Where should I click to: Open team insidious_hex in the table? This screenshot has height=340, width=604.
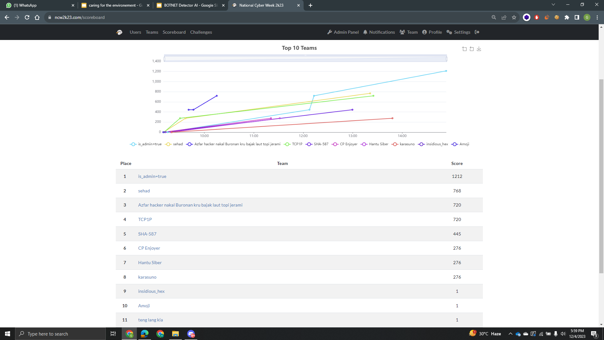151,291
